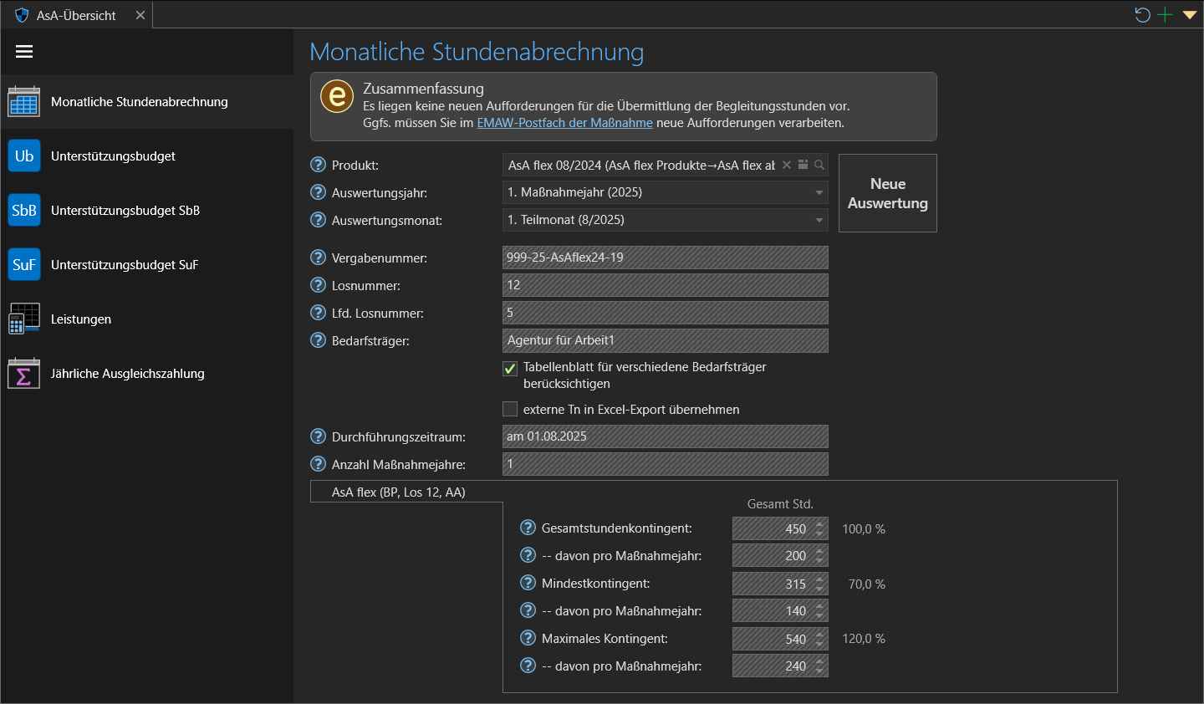Expand the Auswertungsjahr dropdown

coord(819,192)
